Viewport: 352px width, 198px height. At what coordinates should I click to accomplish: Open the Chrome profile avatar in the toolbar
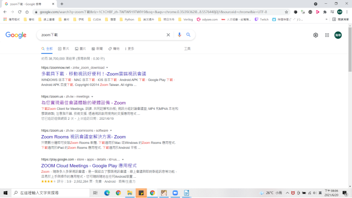339,12
